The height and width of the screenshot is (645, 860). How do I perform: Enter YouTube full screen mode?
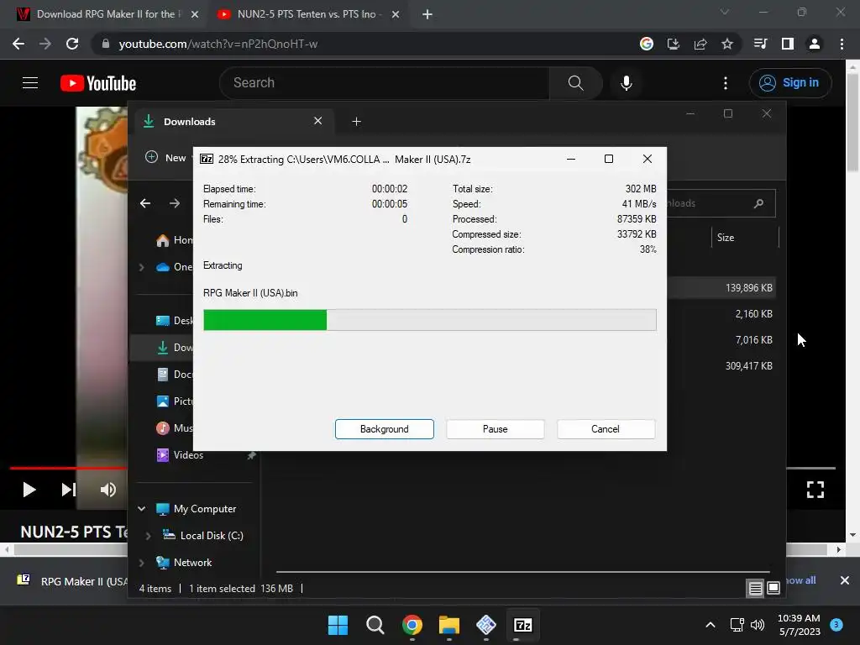tap(815, 490)
